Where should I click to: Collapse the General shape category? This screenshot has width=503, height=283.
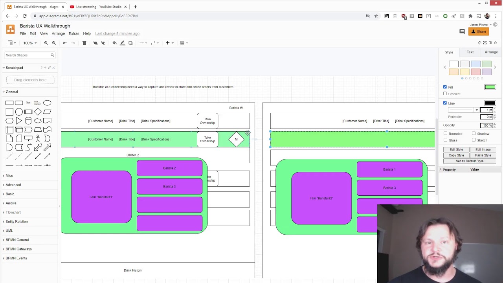pos(12,92)
